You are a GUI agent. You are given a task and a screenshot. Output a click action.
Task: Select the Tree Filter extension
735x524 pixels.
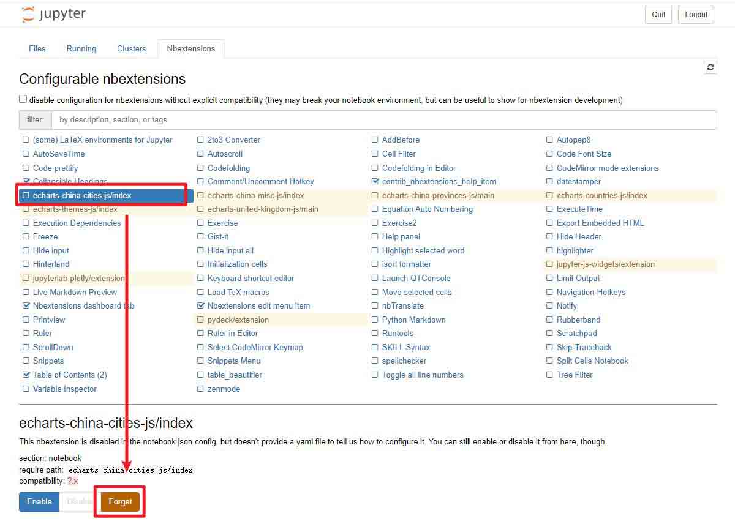pyautogui.click(x=575, y=375)
